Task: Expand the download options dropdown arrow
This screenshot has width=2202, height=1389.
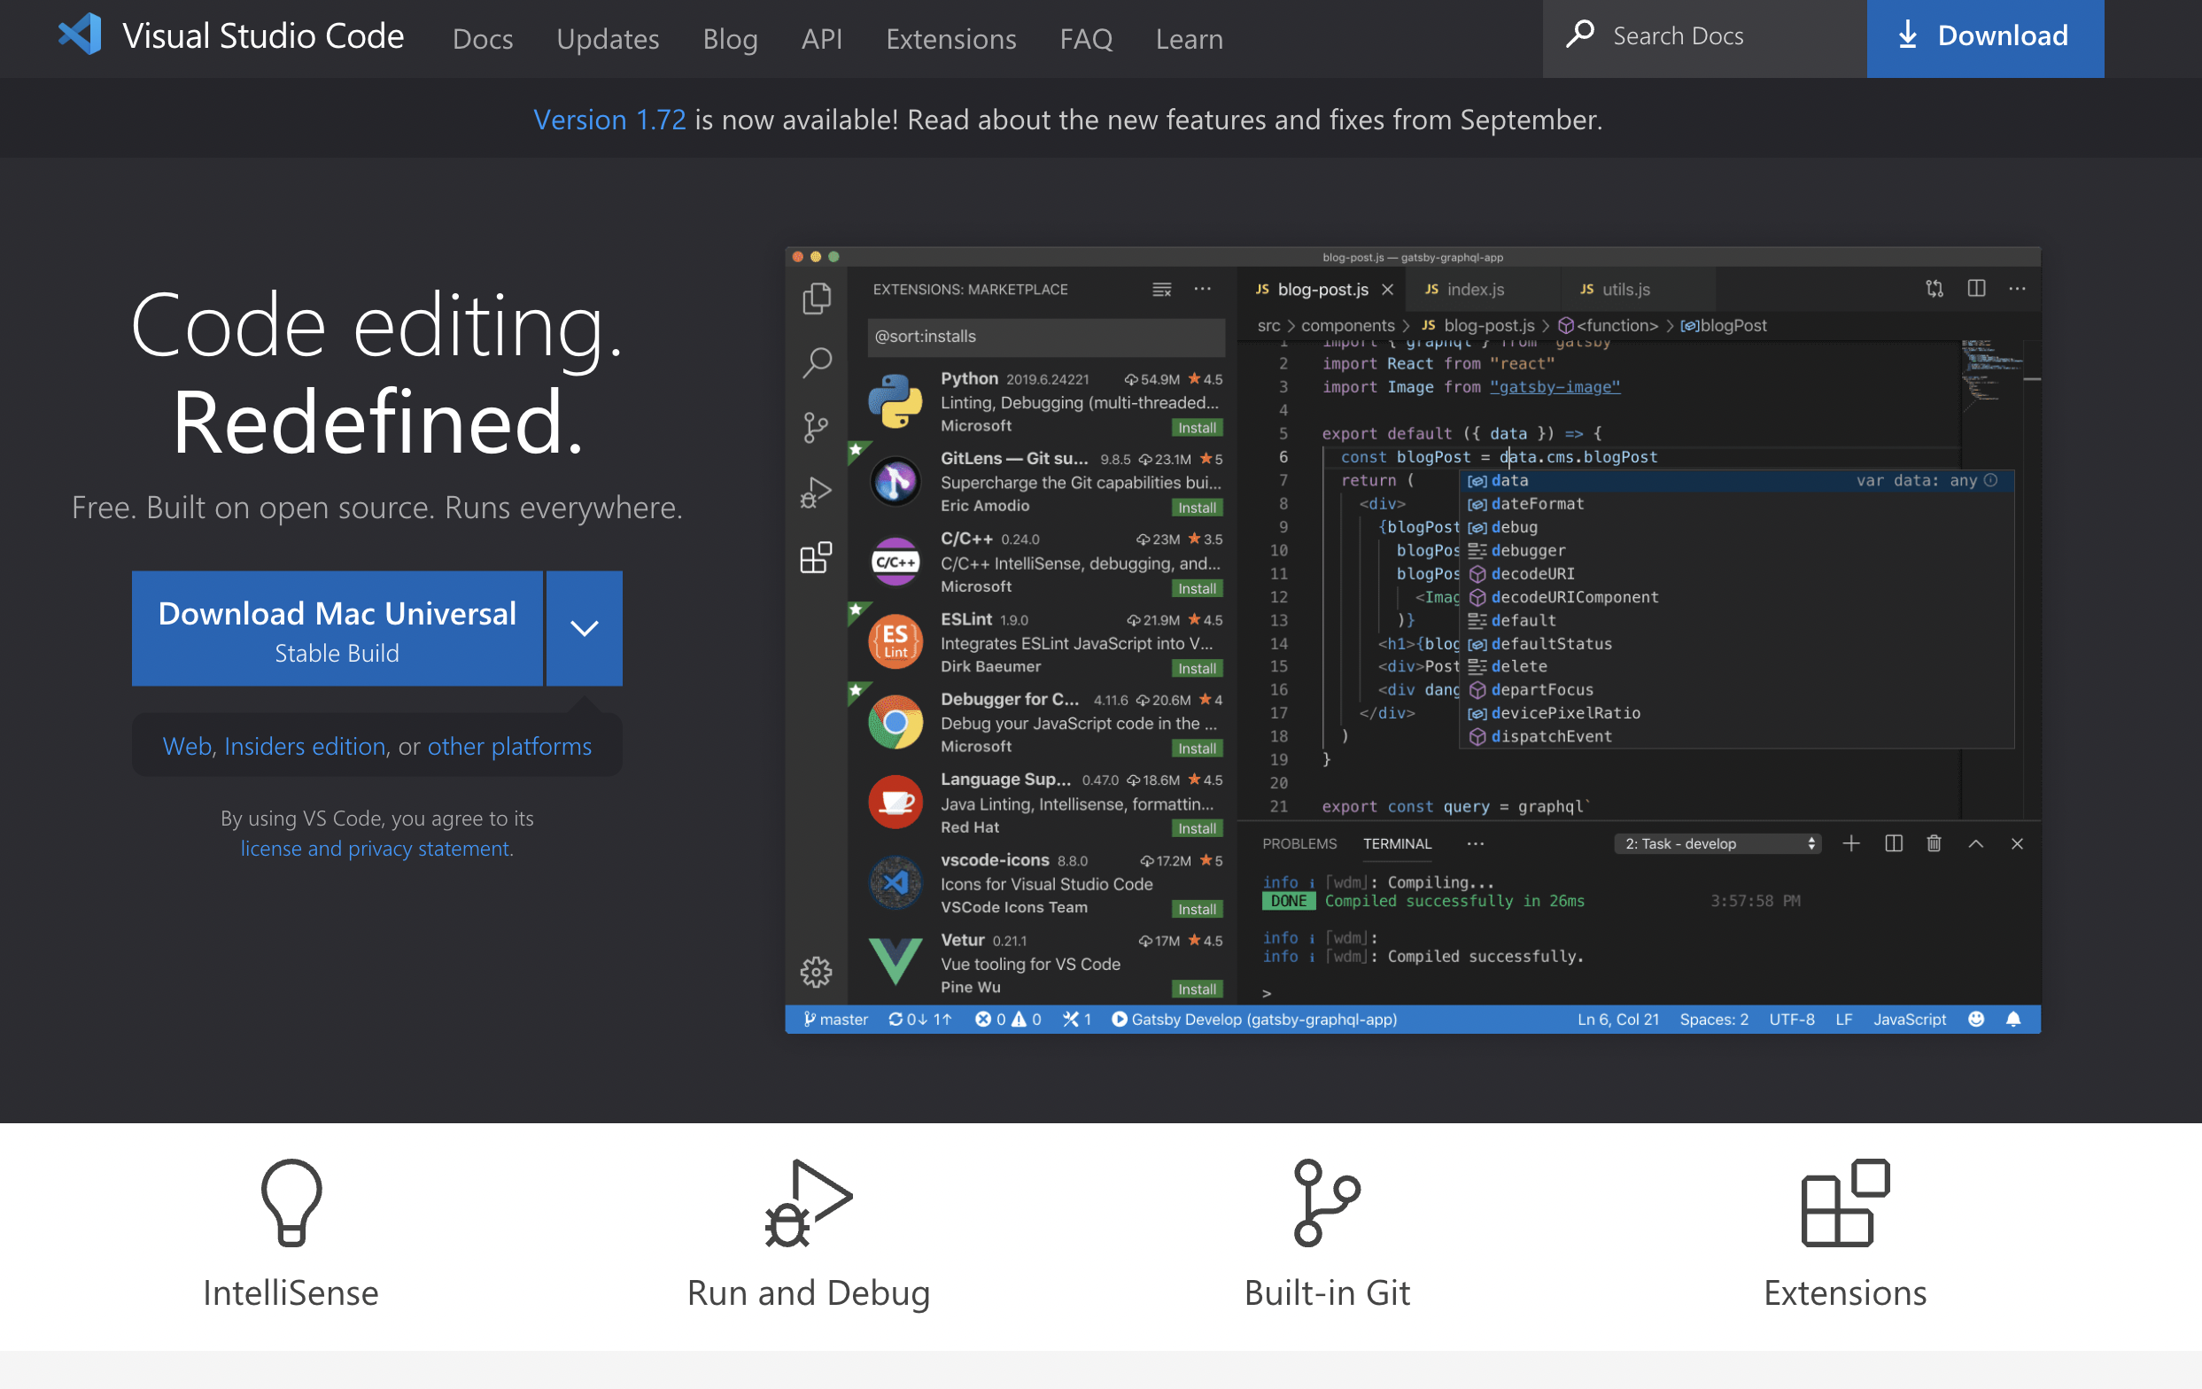Action: tap(585, 628)
